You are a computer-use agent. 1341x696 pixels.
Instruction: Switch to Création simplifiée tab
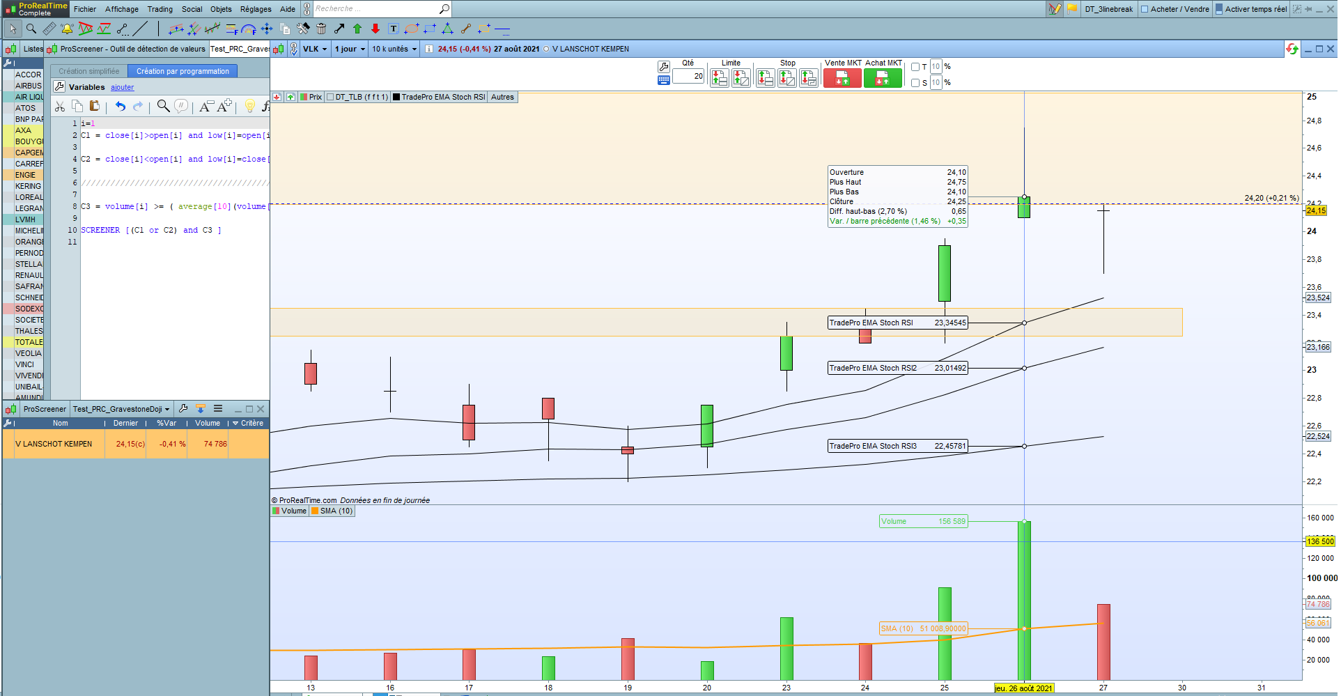(x=89, y=71)
